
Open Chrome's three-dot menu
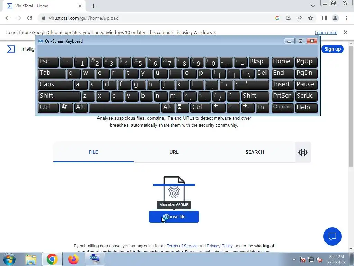pyautogui.click(x=346, y=18)
